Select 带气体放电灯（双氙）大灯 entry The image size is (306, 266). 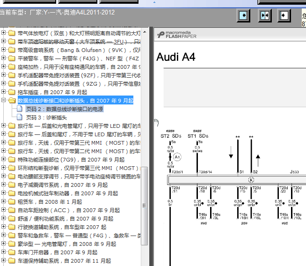click(79, 33)
